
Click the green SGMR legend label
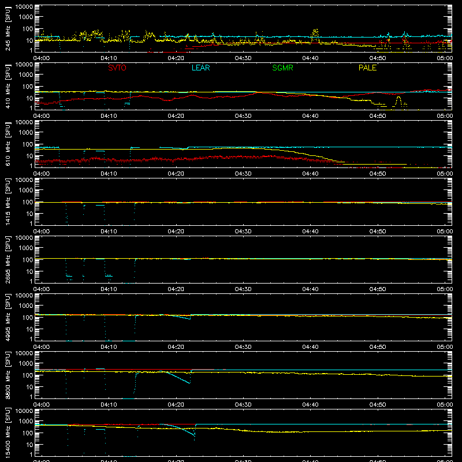pyautogui.click(x=282, y=68)
